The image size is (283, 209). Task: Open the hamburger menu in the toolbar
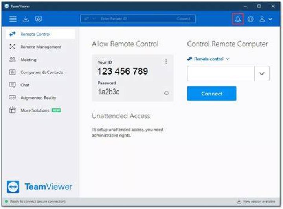click(13, 19)
